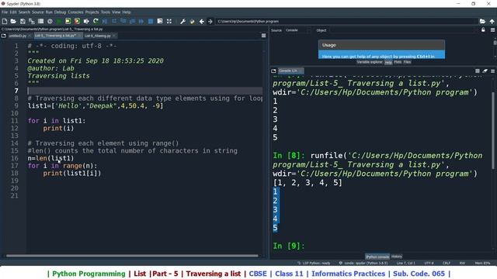
Task: Go forward with the right arrow icon
Action: pos(210,21)
